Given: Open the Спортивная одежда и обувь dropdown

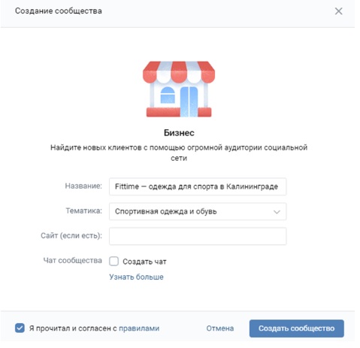Looking at the screenshot, I should click(x=198, y=211).
